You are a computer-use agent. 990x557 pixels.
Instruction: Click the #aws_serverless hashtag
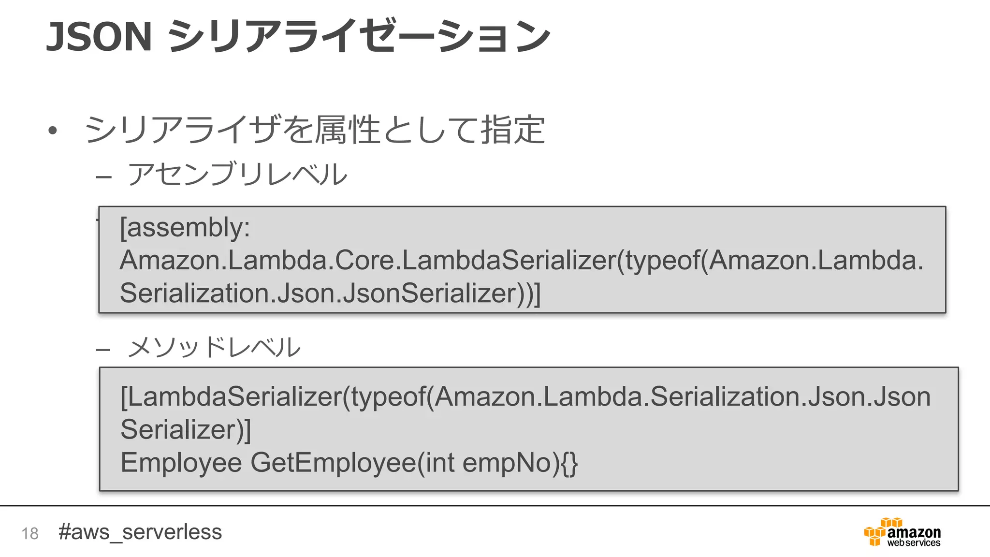coord(140,532)
